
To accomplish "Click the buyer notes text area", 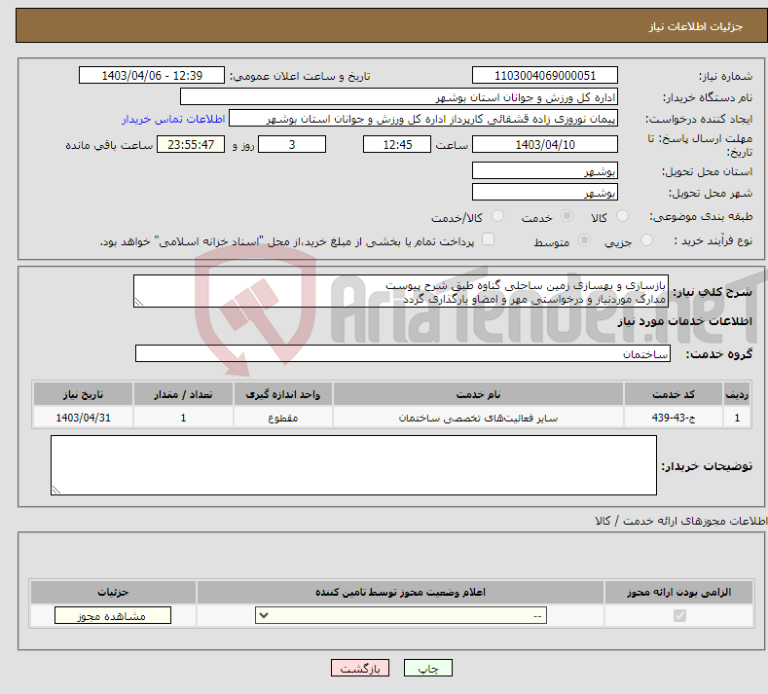I will point(353,465).
